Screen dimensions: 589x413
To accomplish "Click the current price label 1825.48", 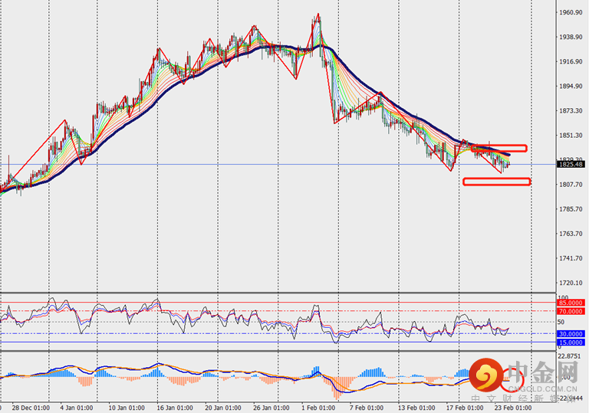I will [571, 165].
